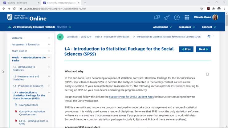Click Dashboard in the breadcrumb

coord(72,37)
